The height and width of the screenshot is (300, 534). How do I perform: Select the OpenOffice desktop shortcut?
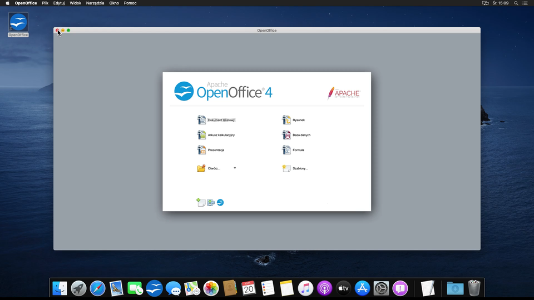coord(18,24)
